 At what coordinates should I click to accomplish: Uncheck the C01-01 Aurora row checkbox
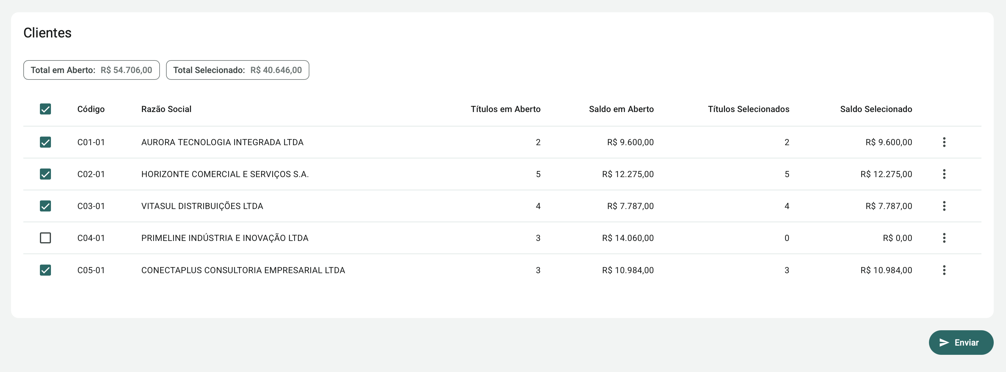coord(45,142)
